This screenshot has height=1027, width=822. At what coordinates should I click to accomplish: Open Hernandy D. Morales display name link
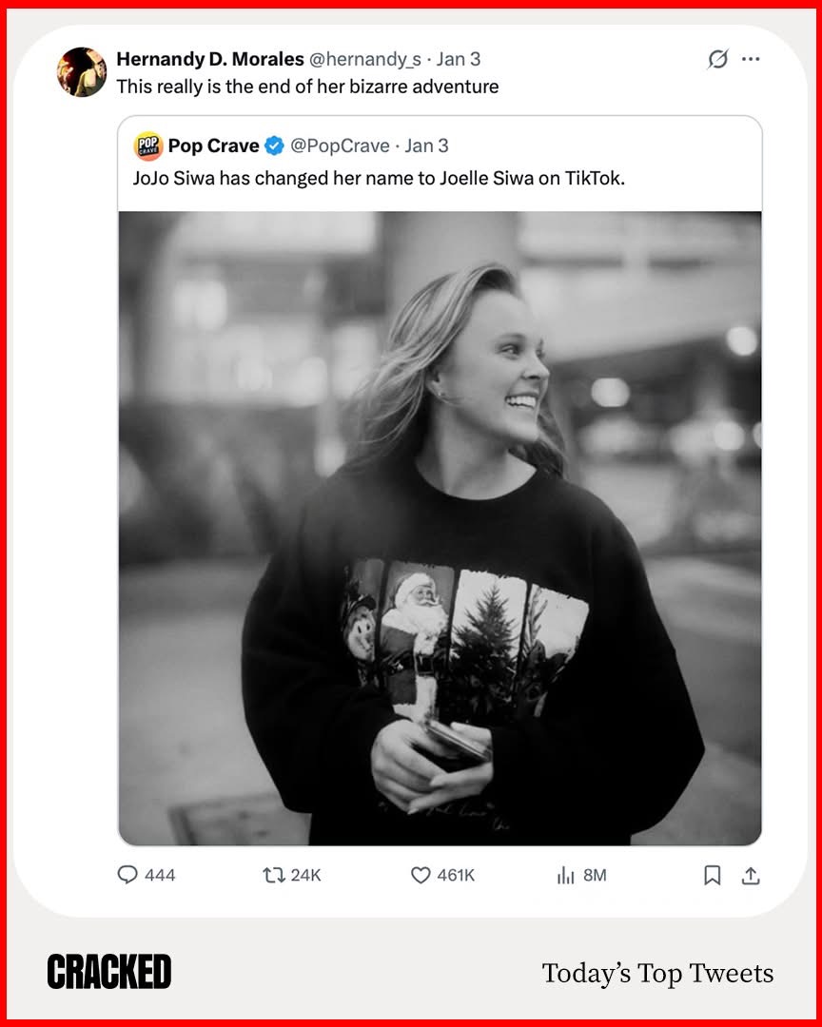210,59
